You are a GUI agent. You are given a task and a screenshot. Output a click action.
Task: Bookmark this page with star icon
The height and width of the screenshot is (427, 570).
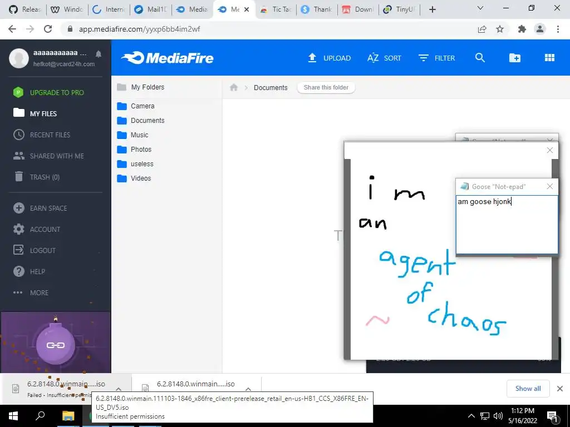[x=500, y=29]
